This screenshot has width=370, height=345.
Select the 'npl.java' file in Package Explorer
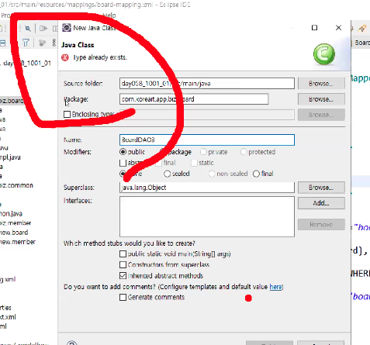point(10,157)
